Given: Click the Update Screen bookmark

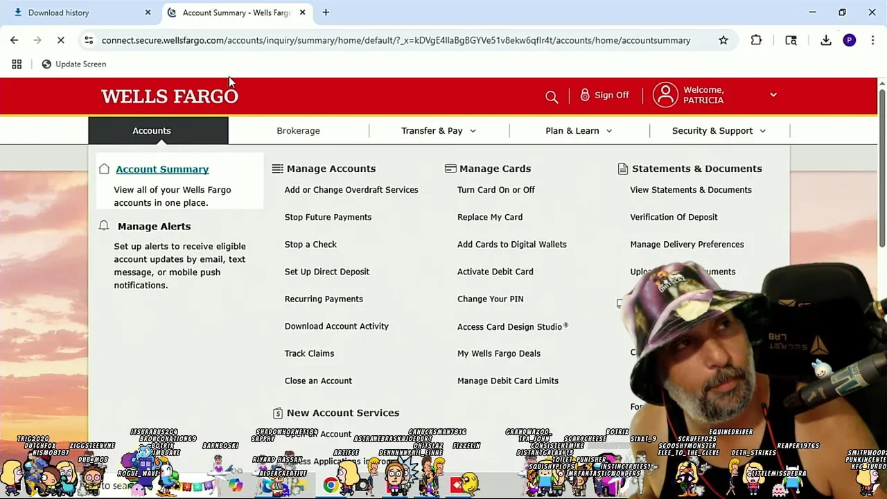Looking at the screenshot, I should tap(74, 64).
